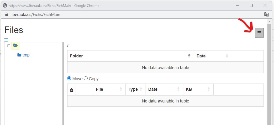Viewport: 274px width, 125px height.
Task: Click the Google Translate icon in address bar
Action: 266,14
